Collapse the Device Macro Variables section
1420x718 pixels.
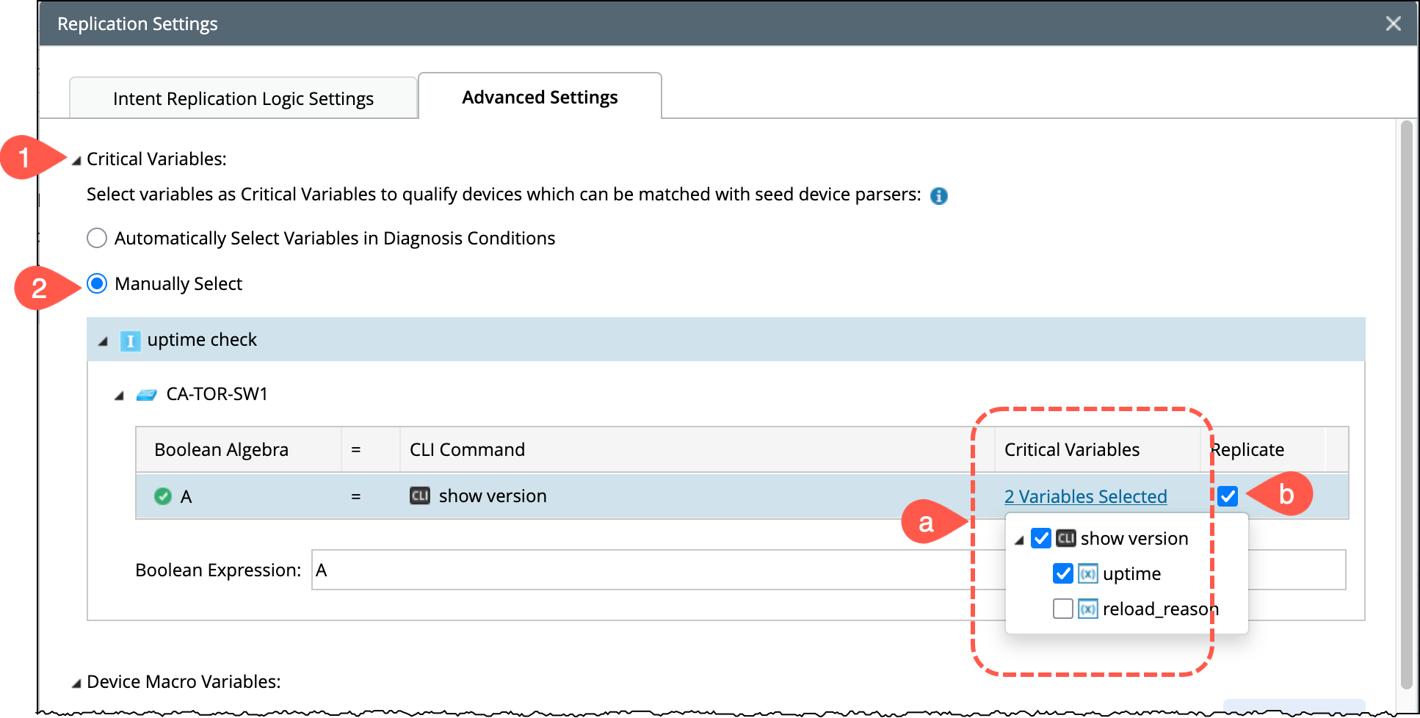[x=76, y=683]
